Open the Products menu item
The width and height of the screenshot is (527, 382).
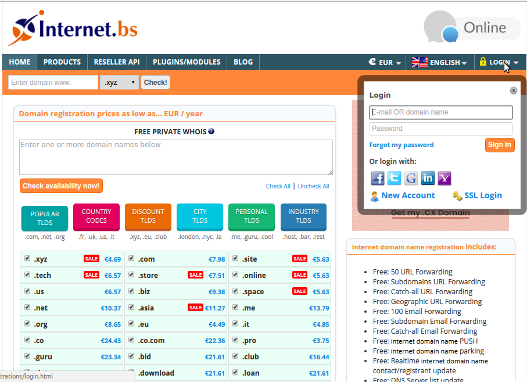62,62
